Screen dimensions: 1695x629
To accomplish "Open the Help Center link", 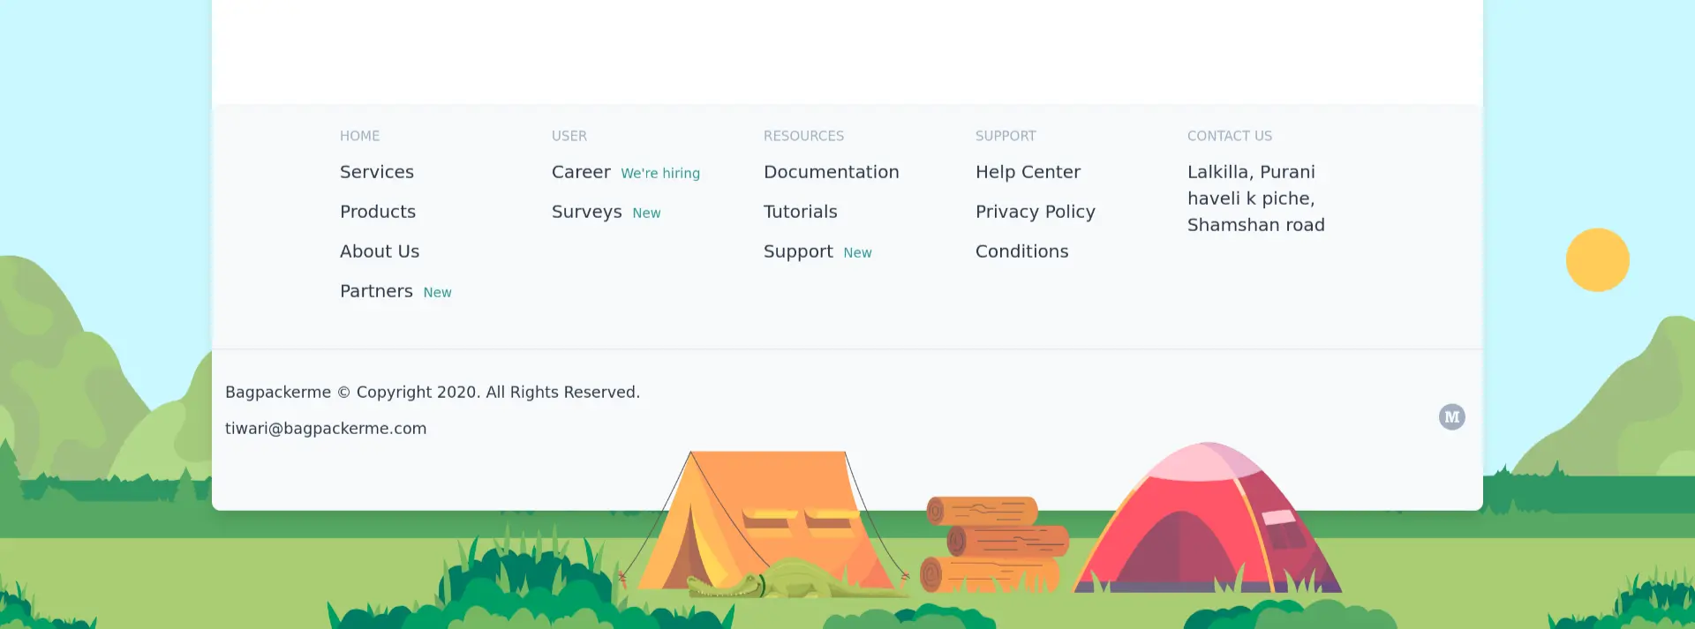I will [1028, 172].
